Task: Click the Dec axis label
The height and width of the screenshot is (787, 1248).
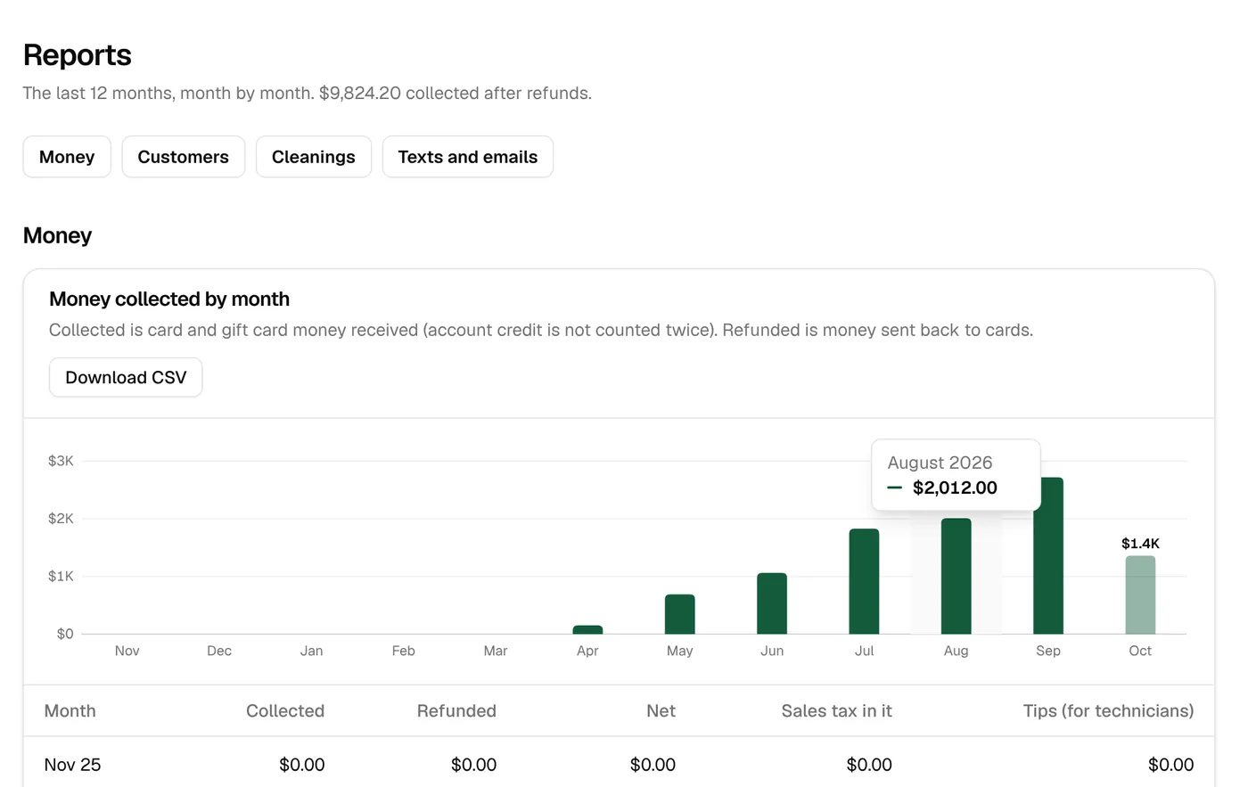Action: [219, 651]
